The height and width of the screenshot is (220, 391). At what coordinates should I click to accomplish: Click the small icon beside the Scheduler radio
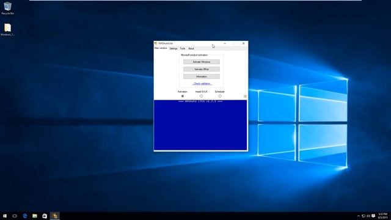(245, 97)
